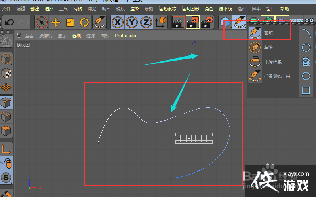The image size is (316, 197).
Task: Open the 编辑 menu
Action: coord(21,9)
